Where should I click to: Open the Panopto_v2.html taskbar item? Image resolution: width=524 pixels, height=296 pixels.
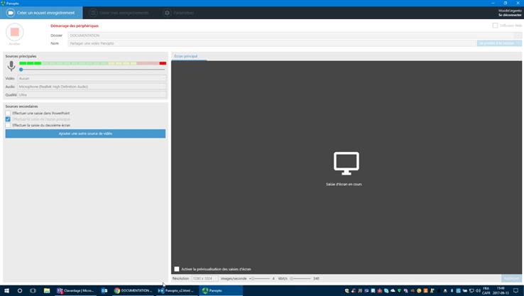click(176, 290)
